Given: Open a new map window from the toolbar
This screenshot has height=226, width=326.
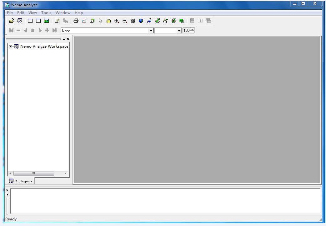Looking at the screenshot, I should pos(47,21).
